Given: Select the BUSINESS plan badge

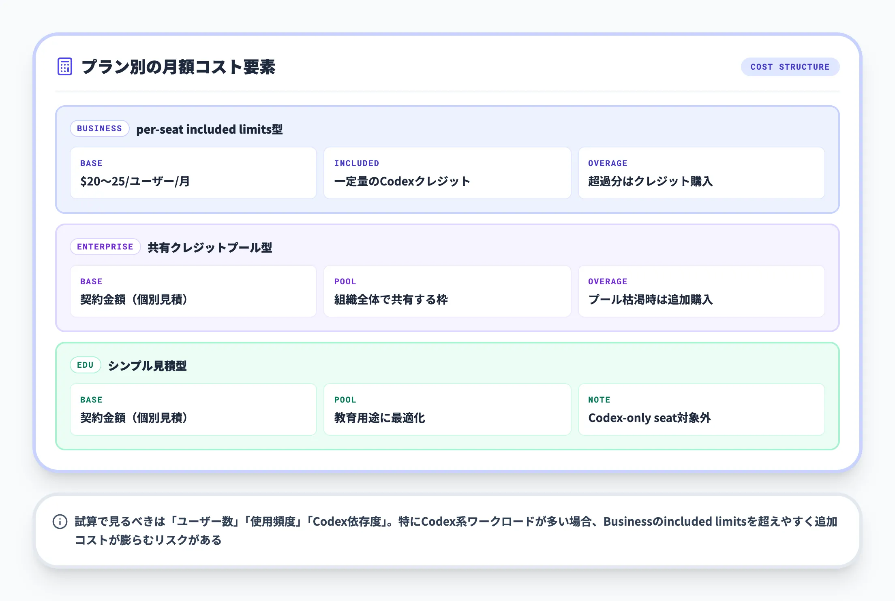Looking at the screenshot, I should 99,129.
